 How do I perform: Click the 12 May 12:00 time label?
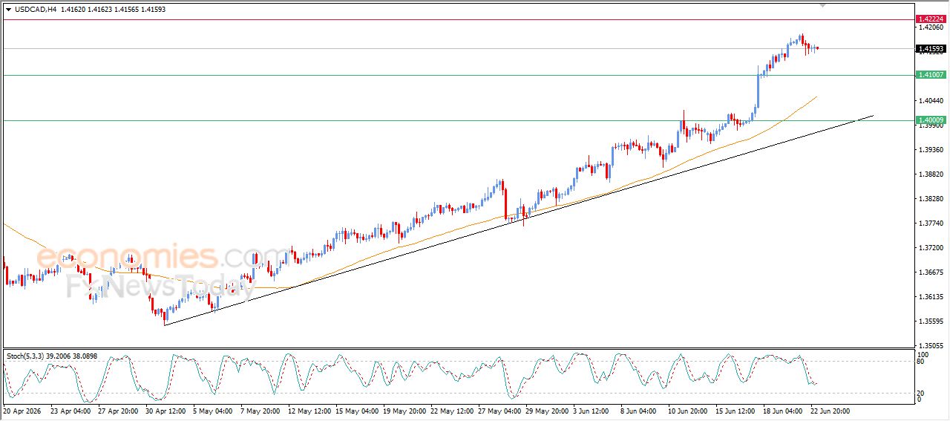point(309,411)
